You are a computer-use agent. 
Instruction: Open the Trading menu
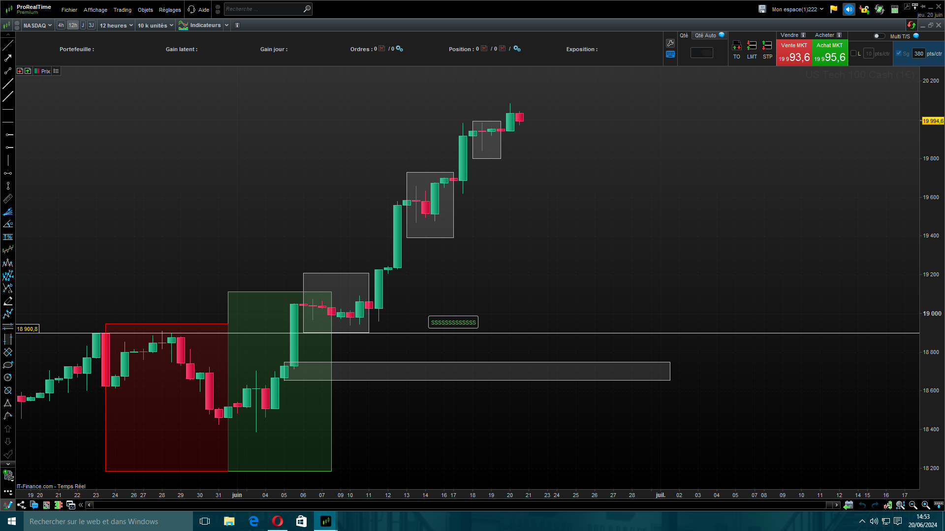click(x=122, y=10)
